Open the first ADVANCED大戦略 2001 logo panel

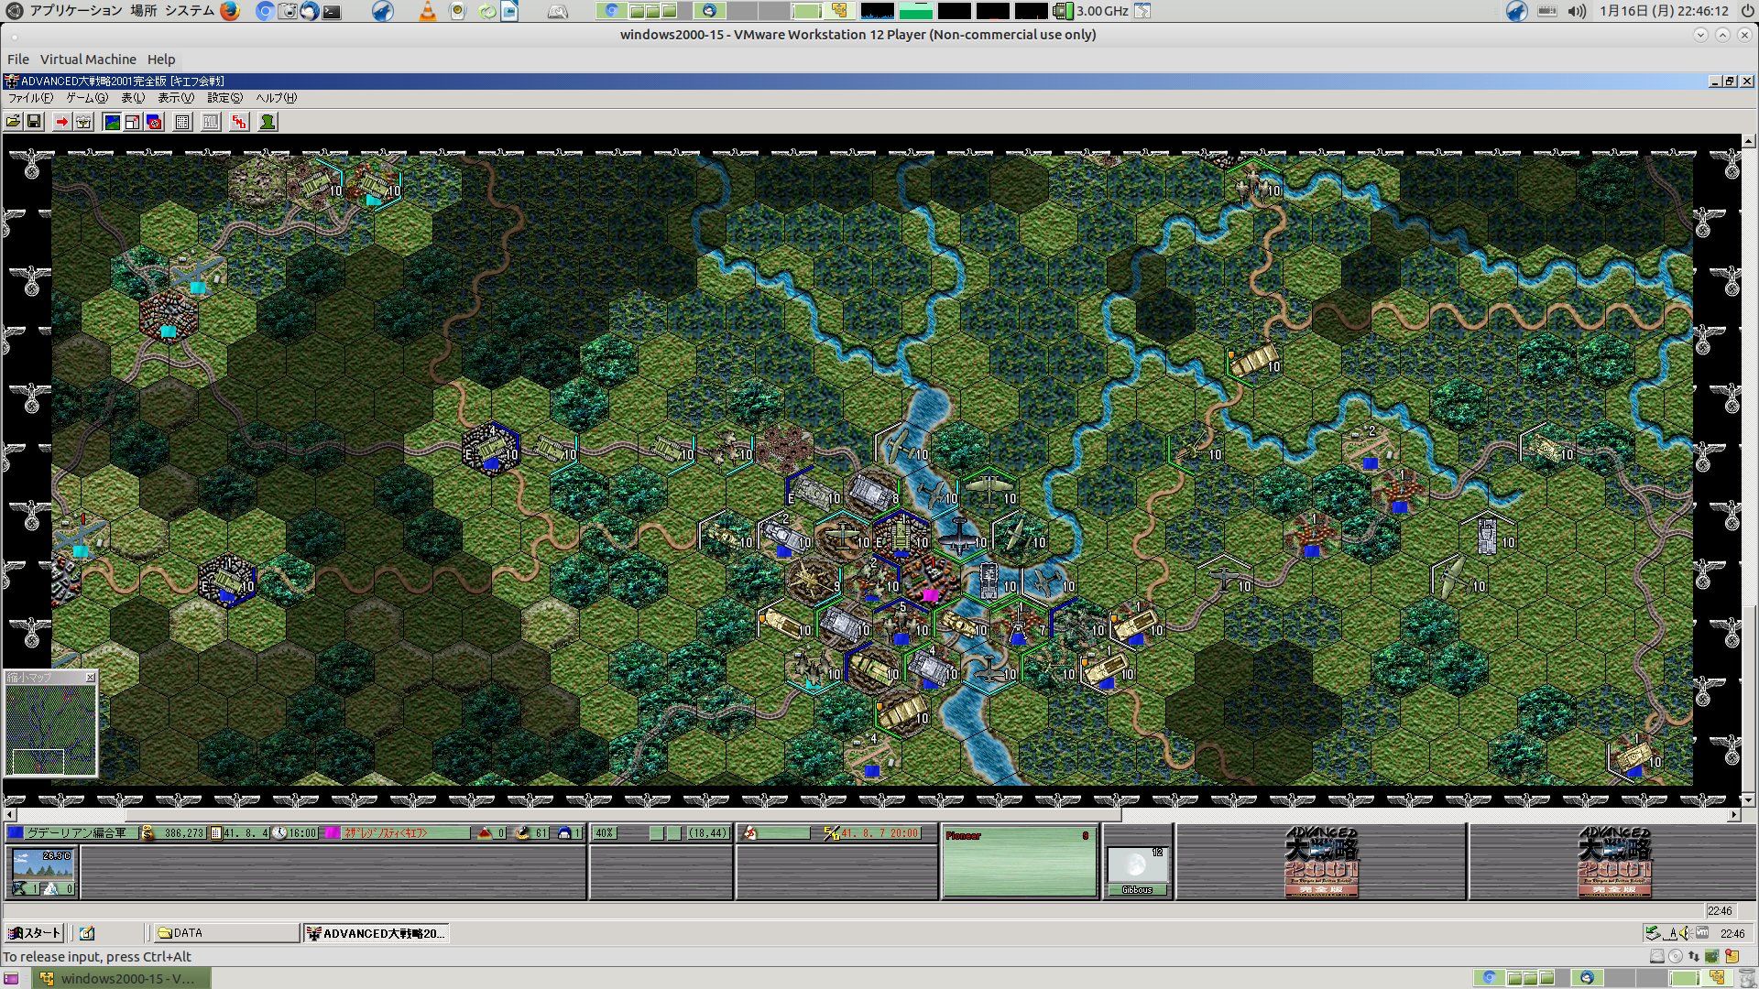(x=1321, y=862)
